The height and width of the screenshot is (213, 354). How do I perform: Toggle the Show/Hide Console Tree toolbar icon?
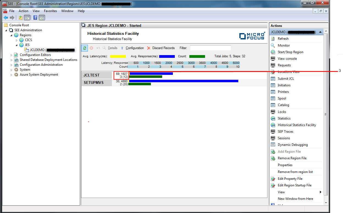pyautogui.click(x=27, y=18)
